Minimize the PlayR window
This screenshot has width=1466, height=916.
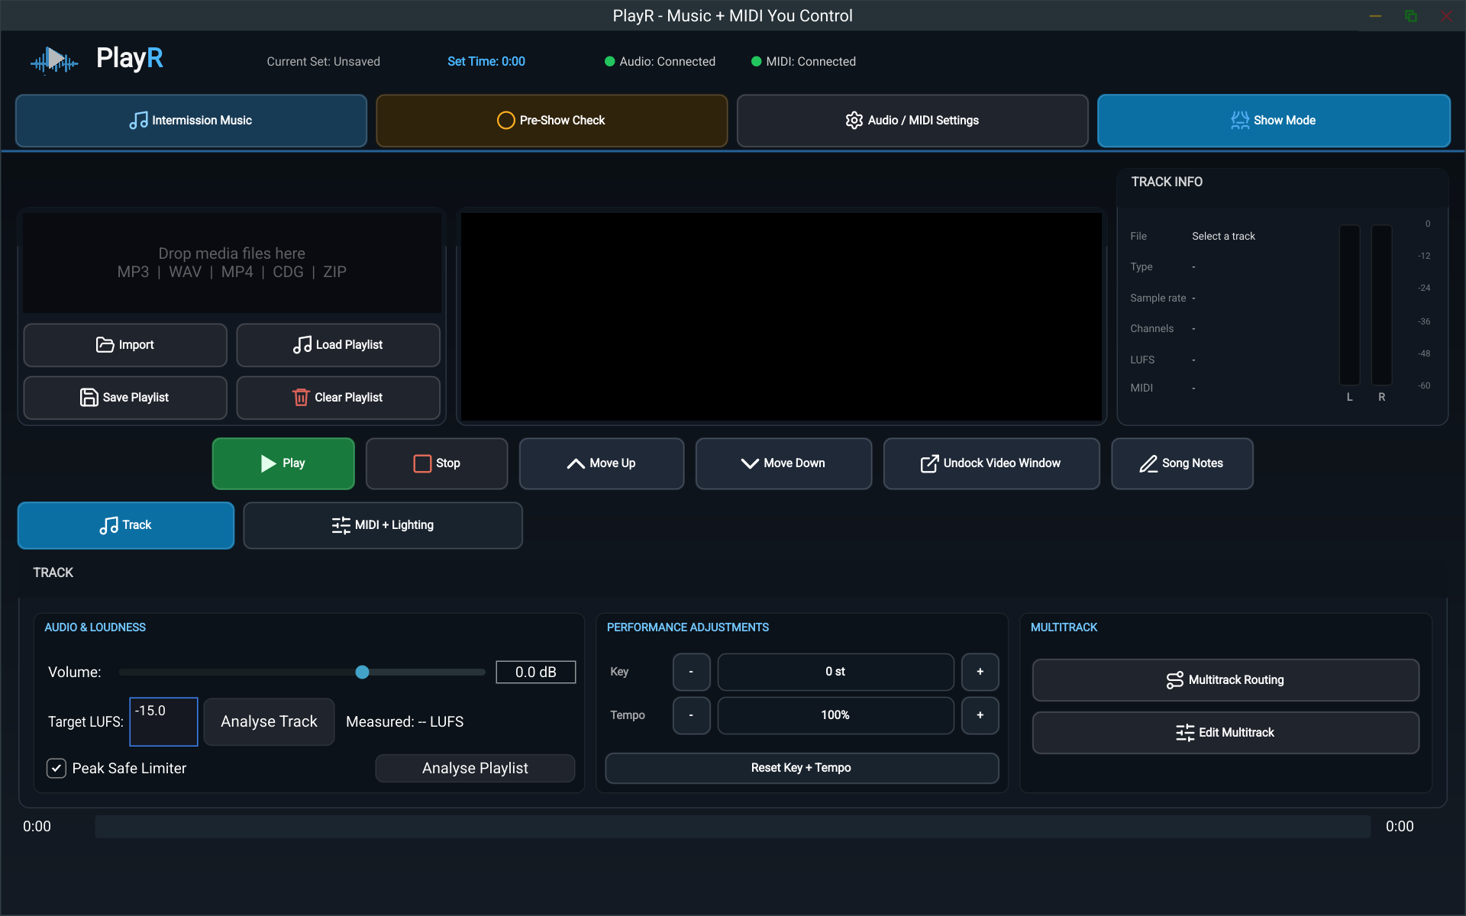(1375, 16)
